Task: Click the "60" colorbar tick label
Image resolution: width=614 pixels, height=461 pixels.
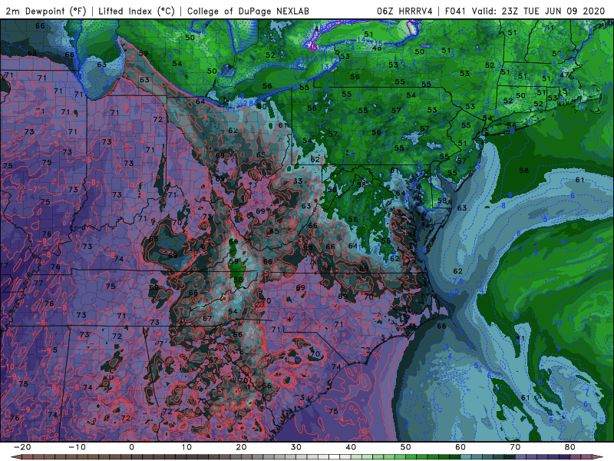Action: [460, 447]
